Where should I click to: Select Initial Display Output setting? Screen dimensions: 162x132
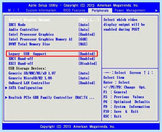29,20
